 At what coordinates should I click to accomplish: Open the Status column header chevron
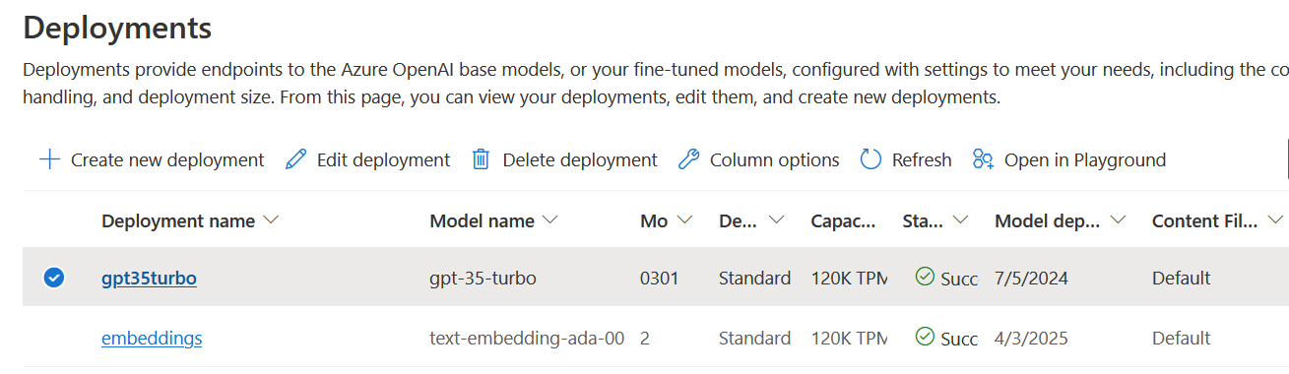[961, 220]
